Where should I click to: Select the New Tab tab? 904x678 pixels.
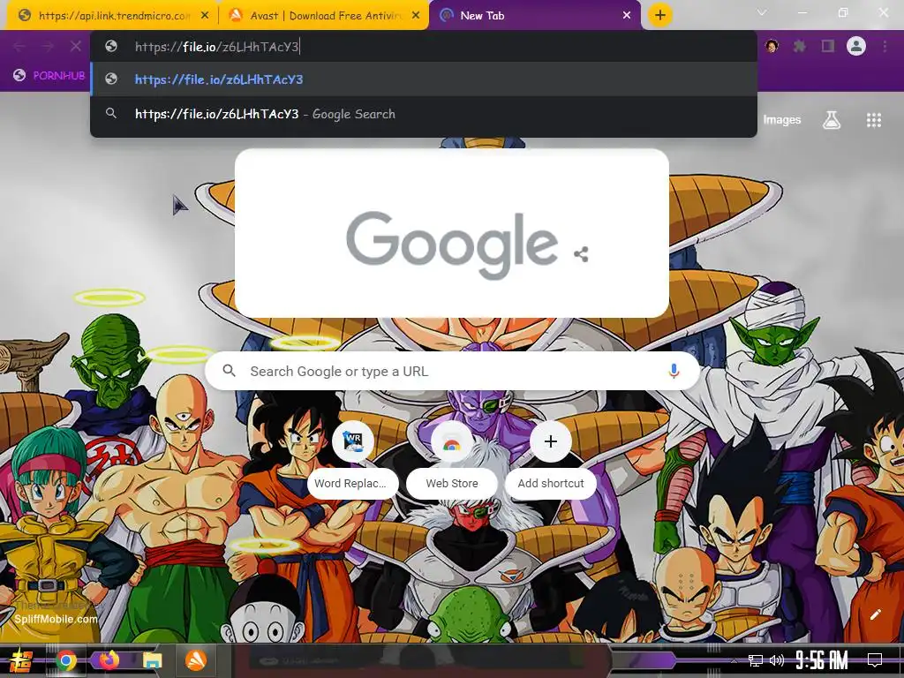535,16
